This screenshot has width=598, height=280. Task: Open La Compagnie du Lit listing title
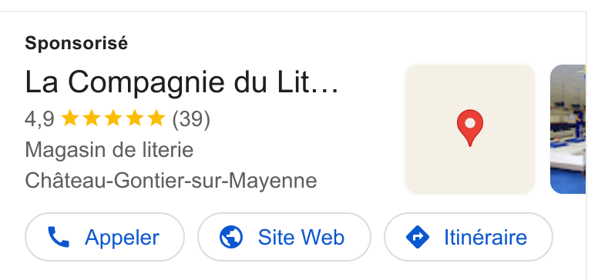tap(182, 82)
